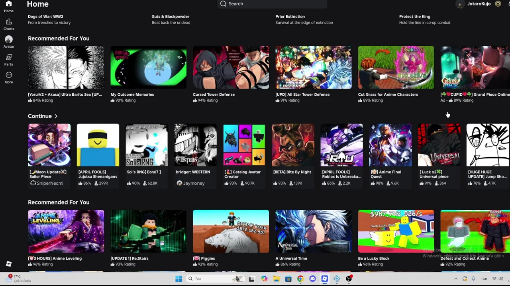Click the taskbar Ara search box

[x=215, y=279]
